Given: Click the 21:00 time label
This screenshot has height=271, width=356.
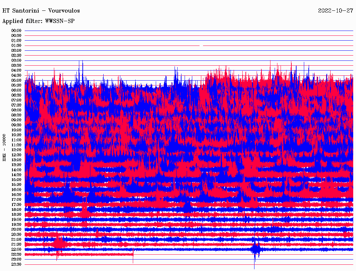Looking at the screenshot, I should 16,239.
